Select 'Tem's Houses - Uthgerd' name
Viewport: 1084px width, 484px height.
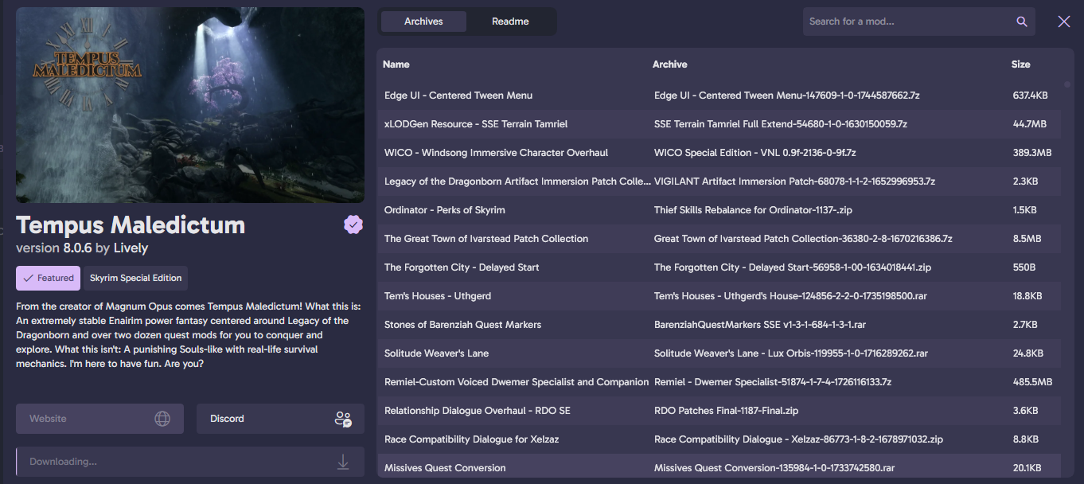point(438,296)
